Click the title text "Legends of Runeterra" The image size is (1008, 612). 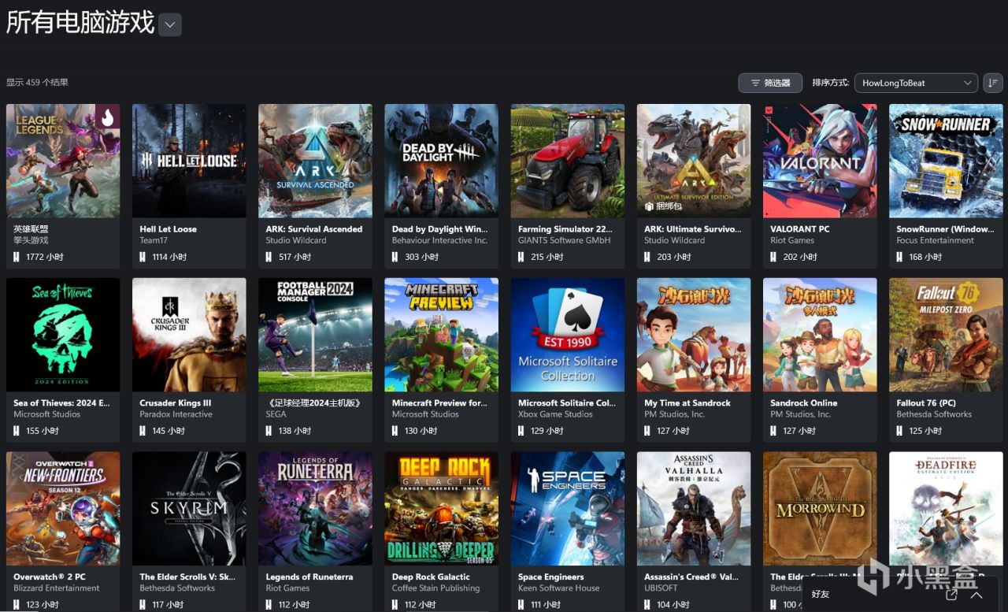309,577
